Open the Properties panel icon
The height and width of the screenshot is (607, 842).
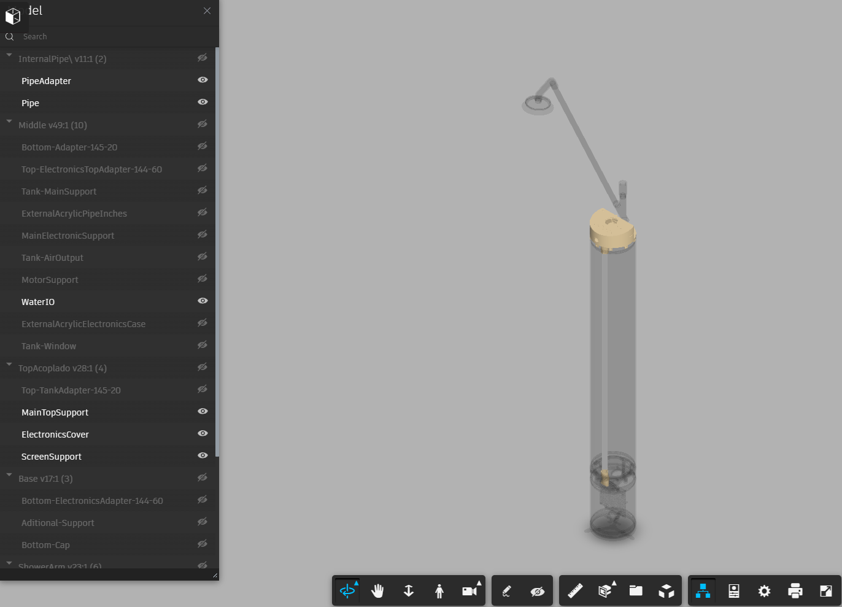[x=734, y=591]
